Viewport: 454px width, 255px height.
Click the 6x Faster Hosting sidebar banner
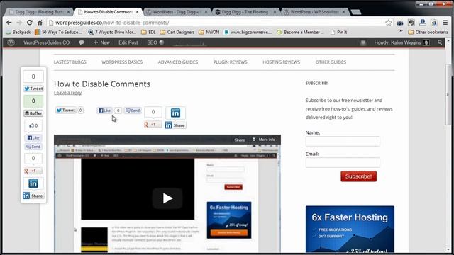(350, 229)
